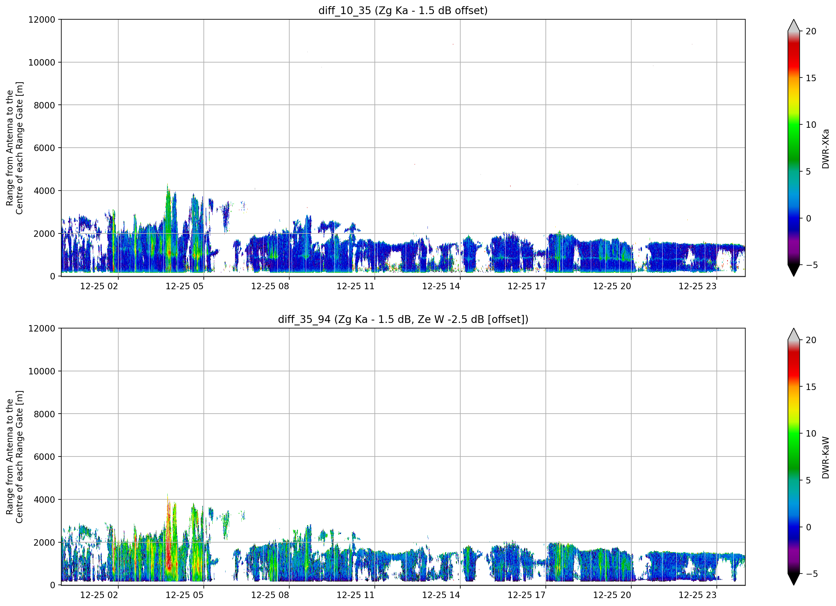
Task: Click the 10 tick on DWR-KaW colorbar
Action: (x=811, y=434)
